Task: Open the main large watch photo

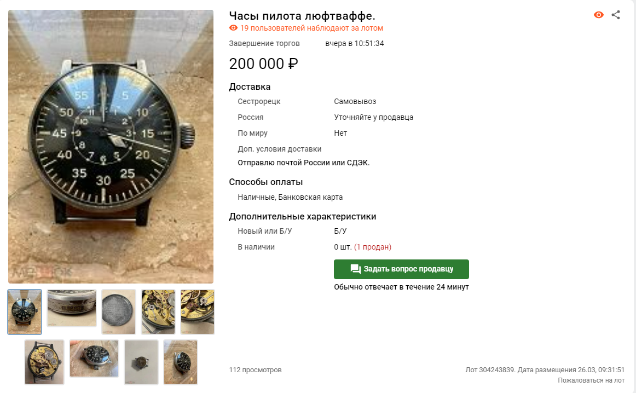Action: pos(111,146)
